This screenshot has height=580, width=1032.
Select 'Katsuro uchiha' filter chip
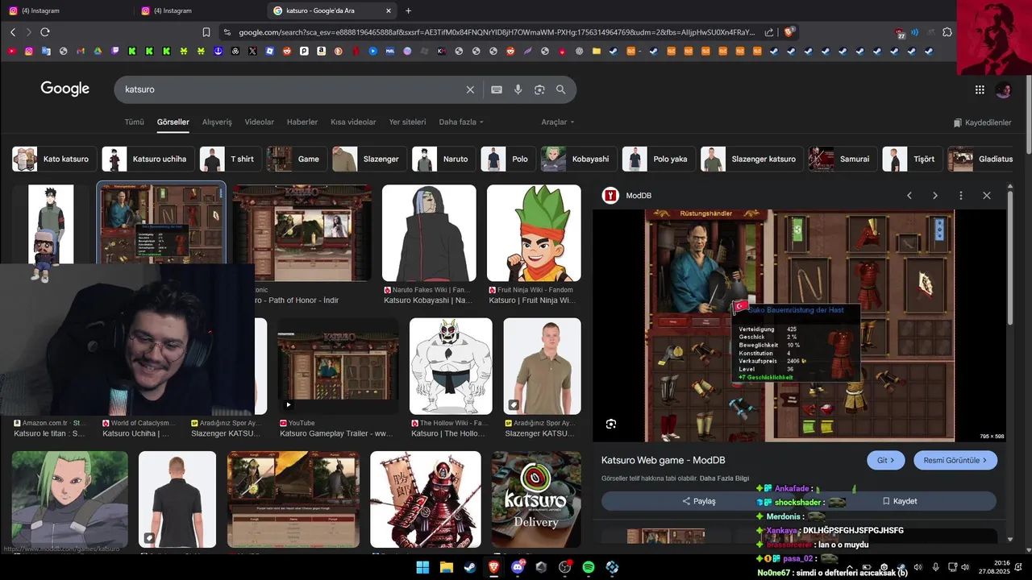(149, 159)
